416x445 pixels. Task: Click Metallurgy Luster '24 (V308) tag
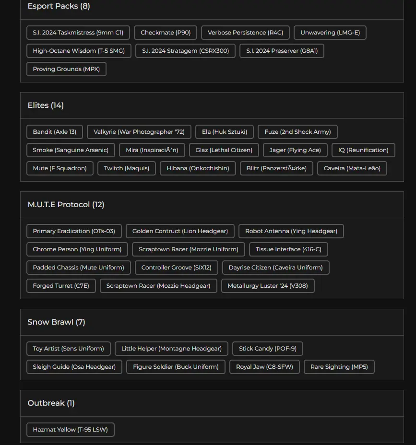click(x=268, y=286)
